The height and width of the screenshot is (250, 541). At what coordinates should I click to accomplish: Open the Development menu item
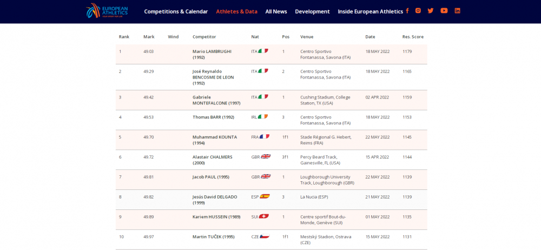click(x=312, y=11)
